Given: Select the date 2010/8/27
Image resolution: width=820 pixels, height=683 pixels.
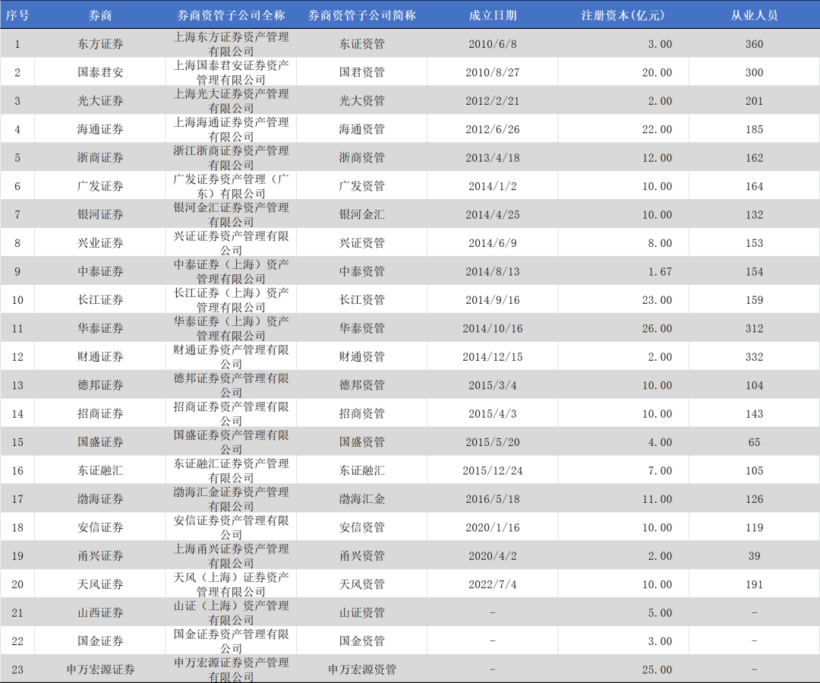Looking at the screenshot, I should pyautogui.click(x=493, y=72).
